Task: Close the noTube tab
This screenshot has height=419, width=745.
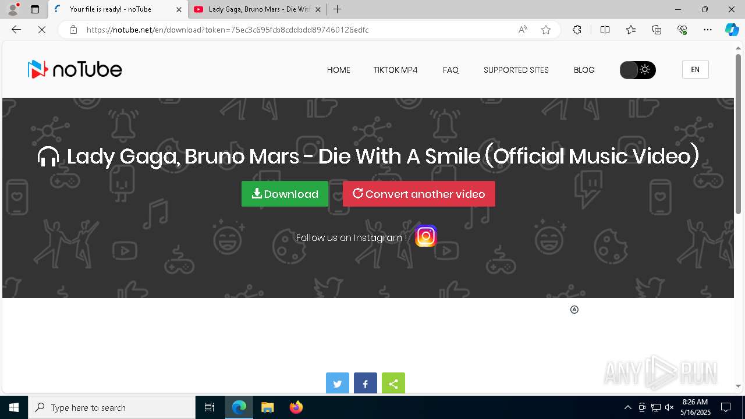Action: [x=179, y=9]
